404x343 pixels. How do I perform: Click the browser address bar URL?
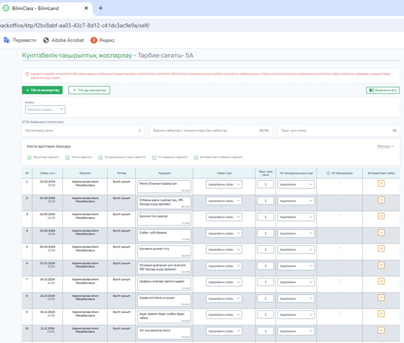coord(75,25)
